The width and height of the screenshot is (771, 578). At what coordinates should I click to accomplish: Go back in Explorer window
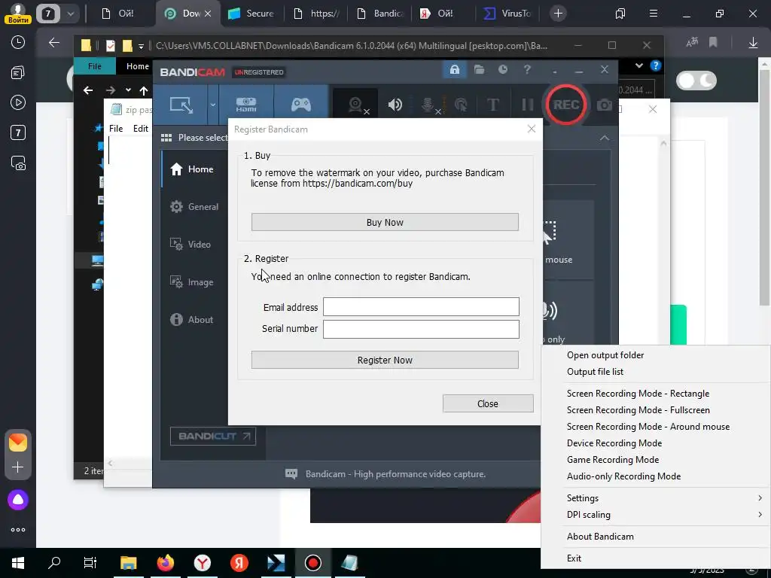[88, 90]
